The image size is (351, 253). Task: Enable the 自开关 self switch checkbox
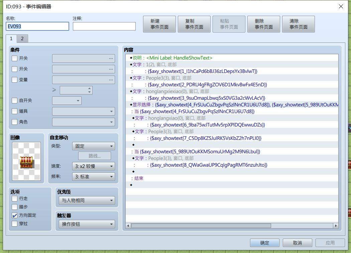click(15, 100)
